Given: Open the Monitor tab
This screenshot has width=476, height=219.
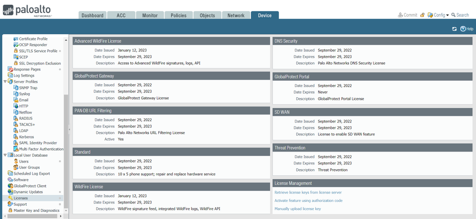Looking at the screenshot, I should tap(150, 15).
